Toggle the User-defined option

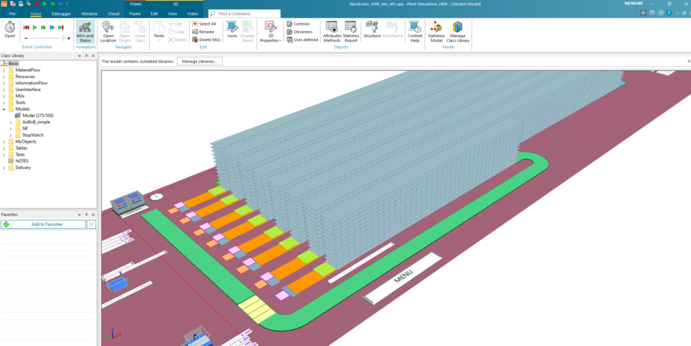tap(302, 40)
